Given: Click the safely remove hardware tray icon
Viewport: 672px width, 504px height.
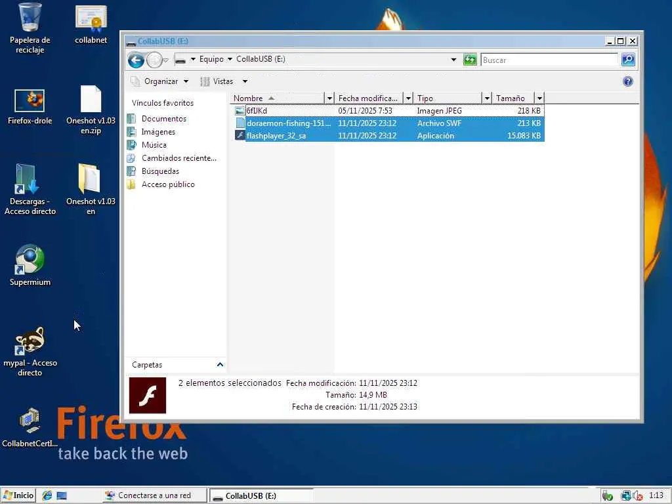Looking at the screenshot, I should tap(607, 496).
